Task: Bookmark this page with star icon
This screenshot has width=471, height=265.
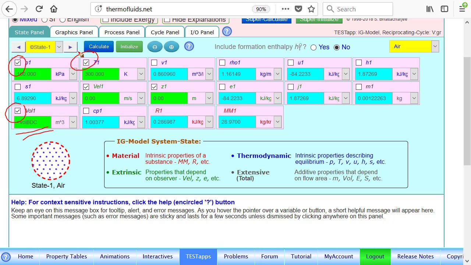Action: (x=311, y=9)
